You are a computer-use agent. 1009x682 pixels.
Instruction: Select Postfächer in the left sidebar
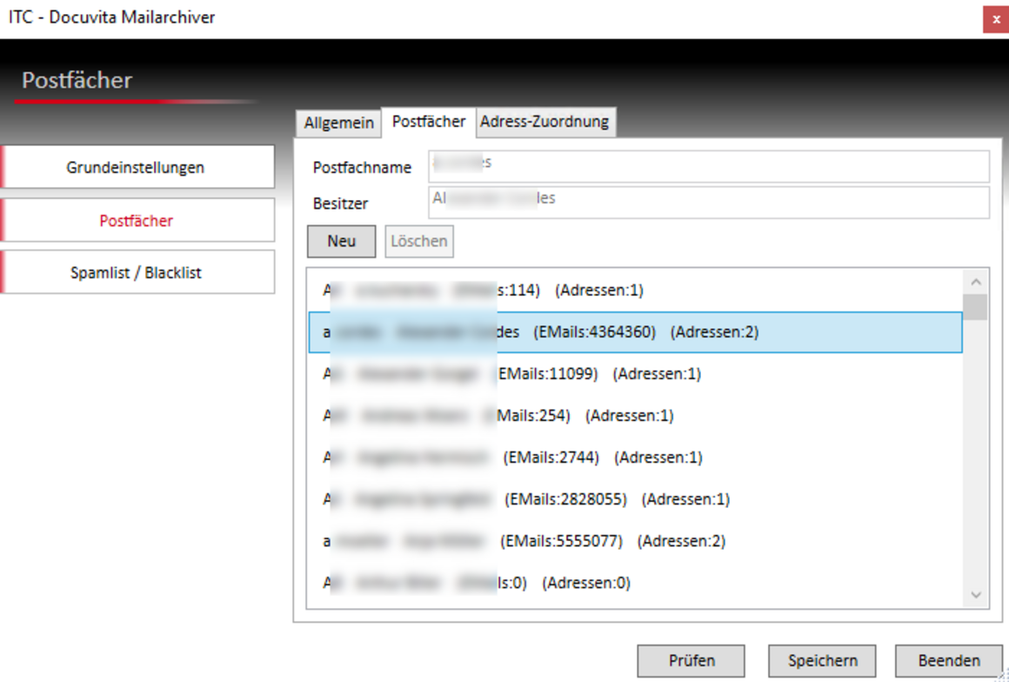(x=137, y=221)
